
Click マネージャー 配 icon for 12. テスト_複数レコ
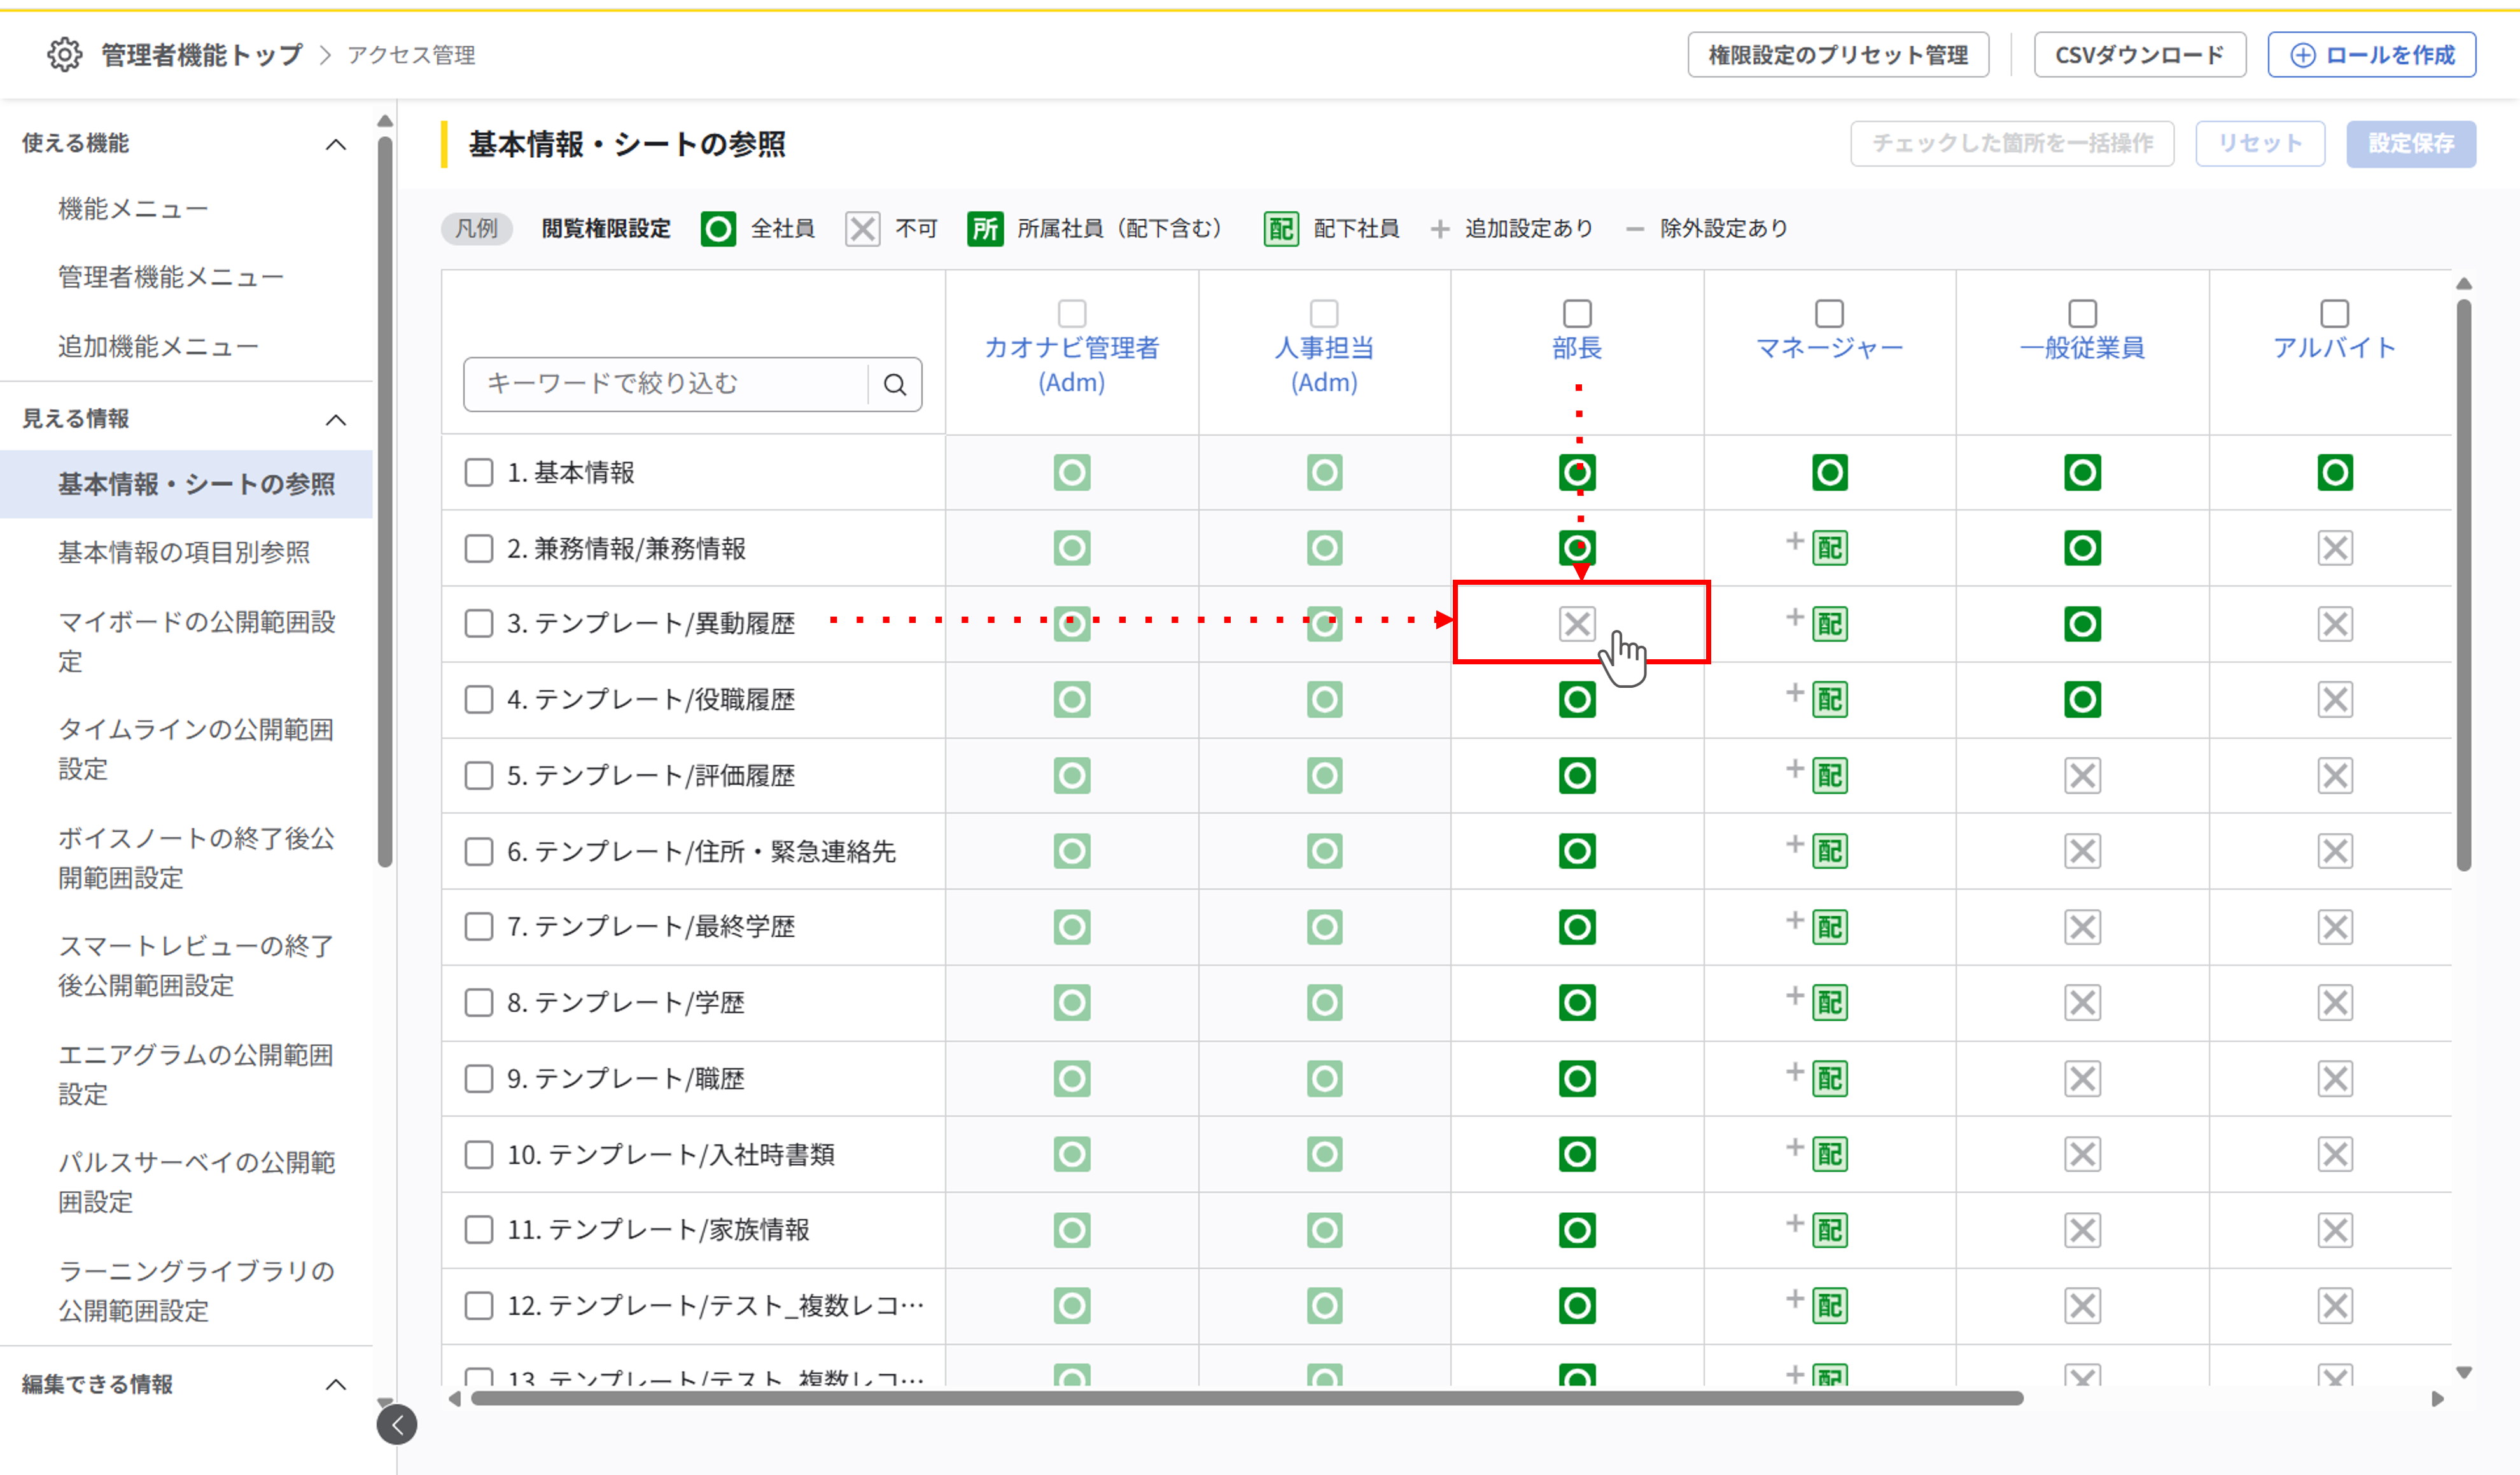(1830, 1306)
